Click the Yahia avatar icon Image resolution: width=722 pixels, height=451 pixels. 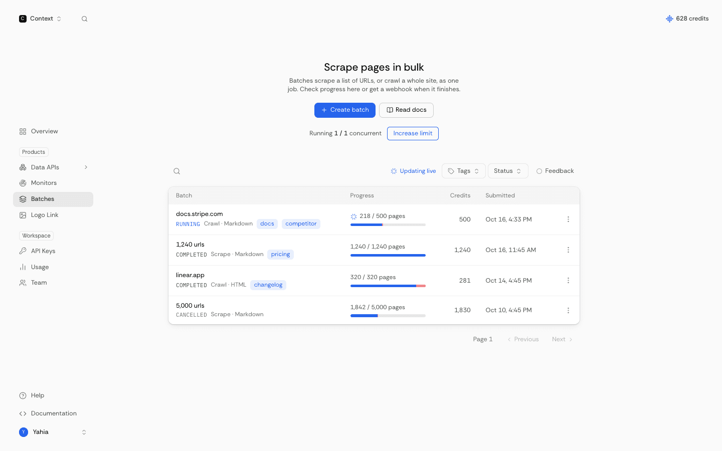pos(24,432)
